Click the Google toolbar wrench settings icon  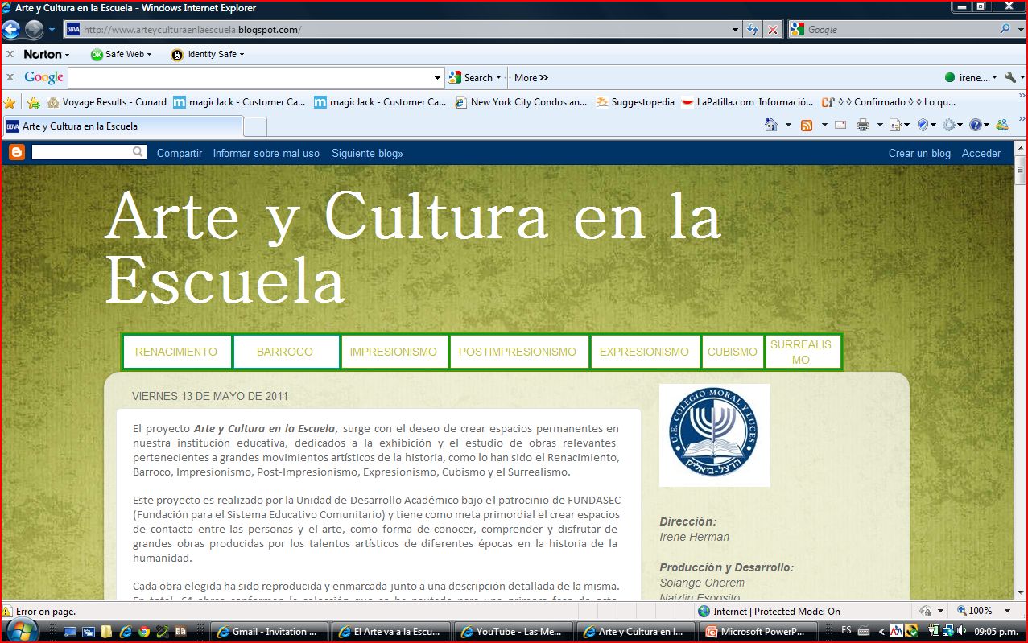pyautogui.click(x=1009, y=77)
